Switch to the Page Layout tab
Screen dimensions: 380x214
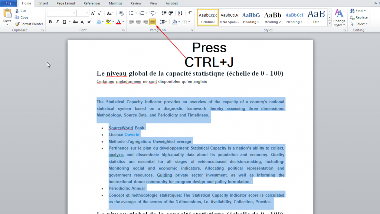point(66,3)
